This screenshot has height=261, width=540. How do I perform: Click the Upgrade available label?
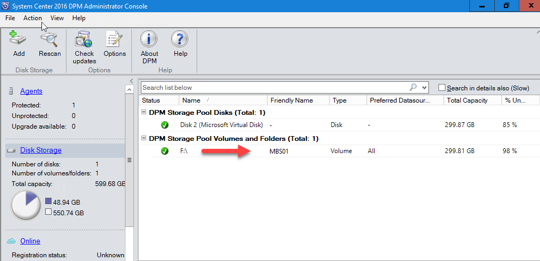point(39,127)
